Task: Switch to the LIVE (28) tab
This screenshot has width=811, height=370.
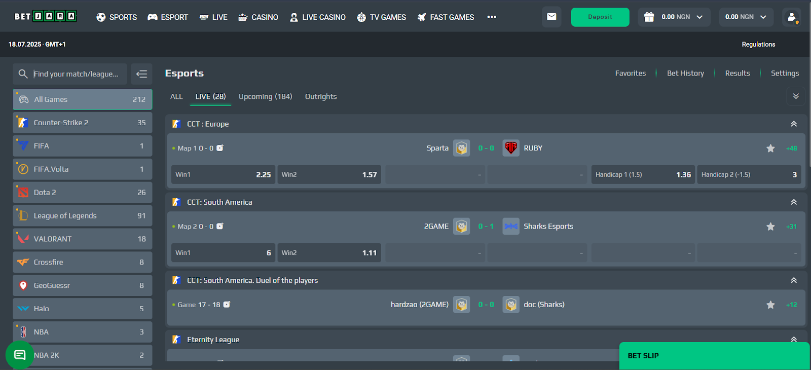Action: point(210,96)
